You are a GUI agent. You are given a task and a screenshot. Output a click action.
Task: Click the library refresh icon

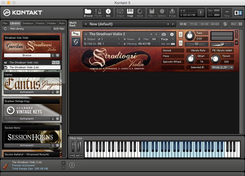tap(5, 29)
